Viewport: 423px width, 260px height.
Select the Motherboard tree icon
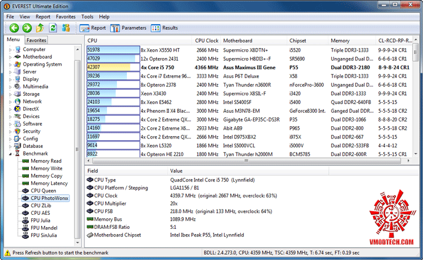click(x=18, y=57)
